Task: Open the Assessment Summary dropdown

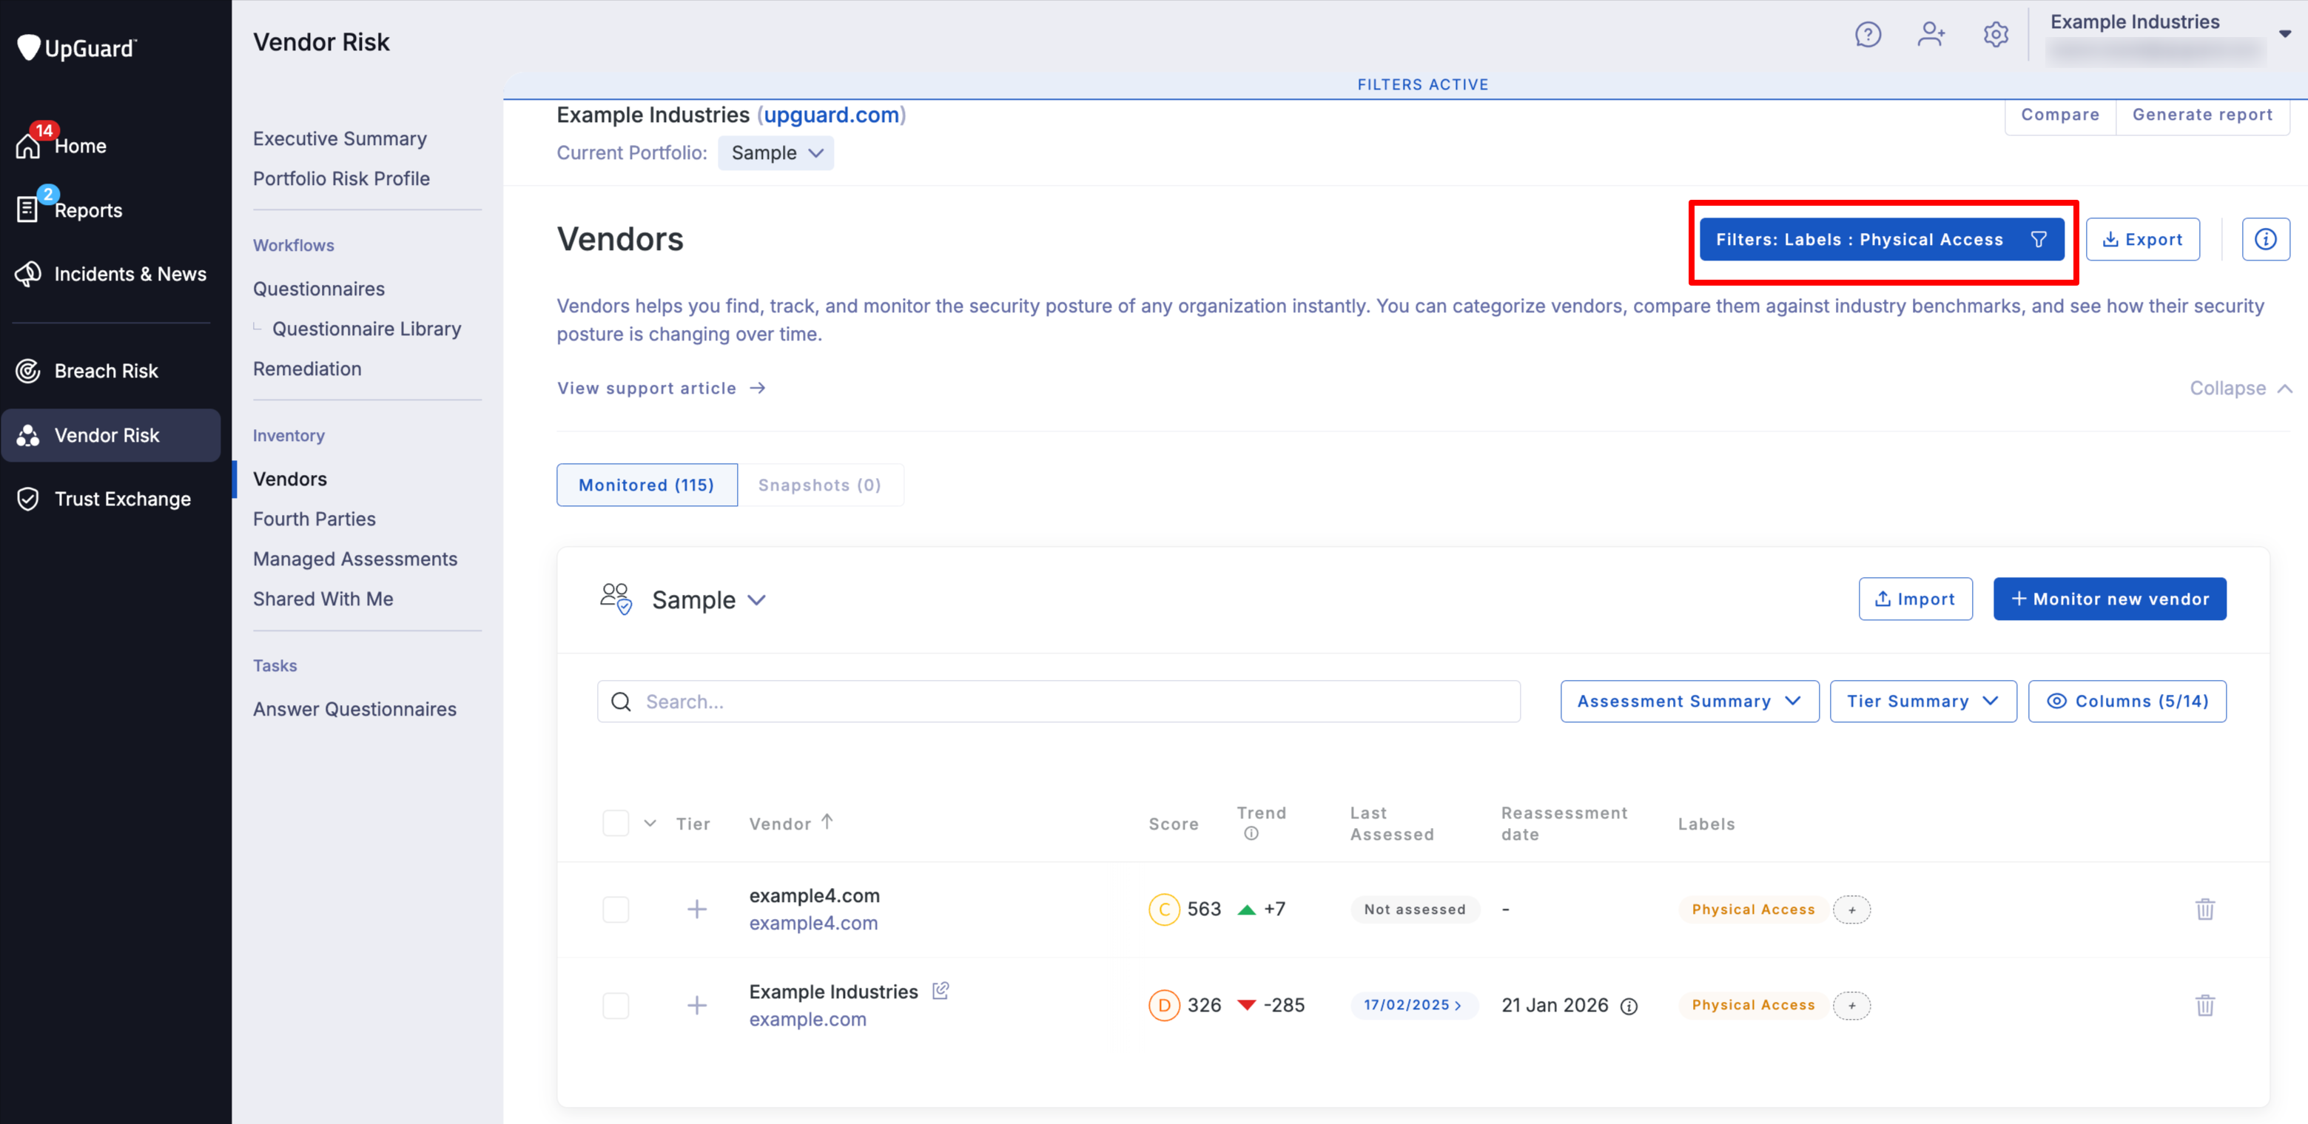Action: [x=1689, y=701]
